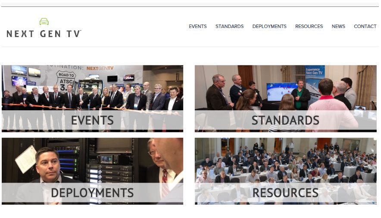381x218 pixels.
Task: Open the Contact page link
Action: [x=365, y=26]
